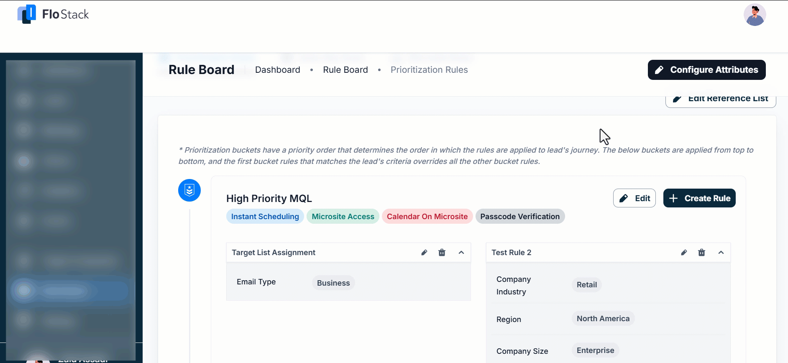Collapse the Target List Assignment panel
The width and height of the screenshot is (788, 363).
(461, 253)
